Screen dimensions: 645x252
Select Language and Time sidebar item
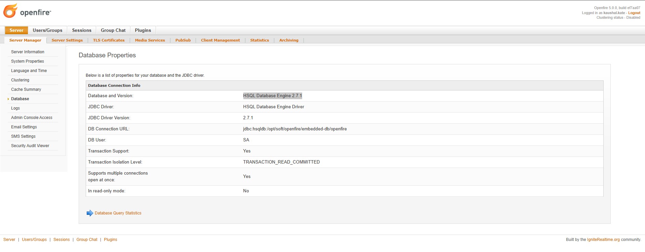point(29,71)
